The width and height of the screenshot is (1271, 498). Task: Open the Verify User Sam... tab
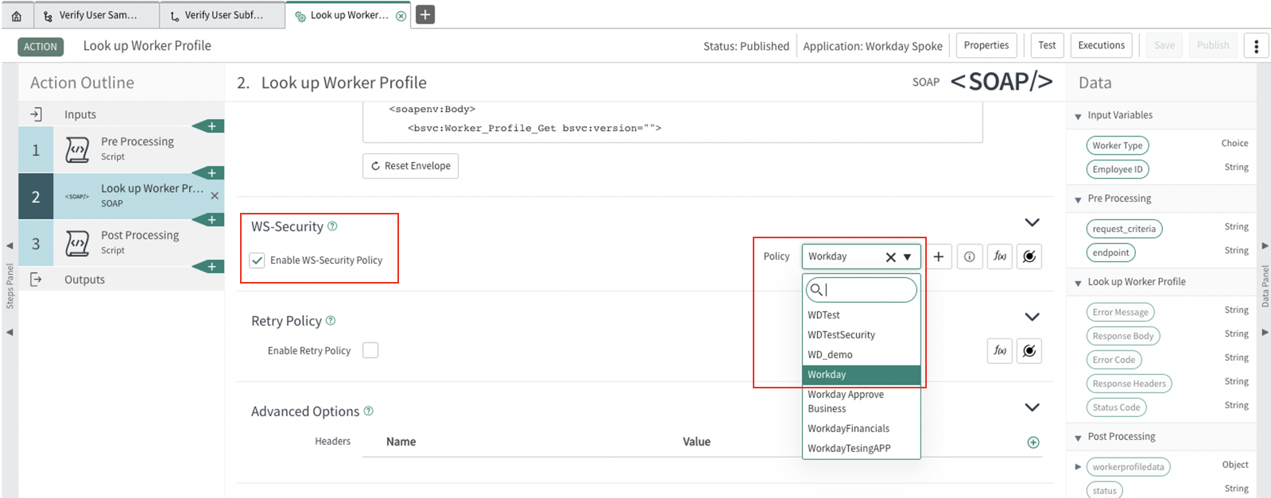[x=96, y=15]
